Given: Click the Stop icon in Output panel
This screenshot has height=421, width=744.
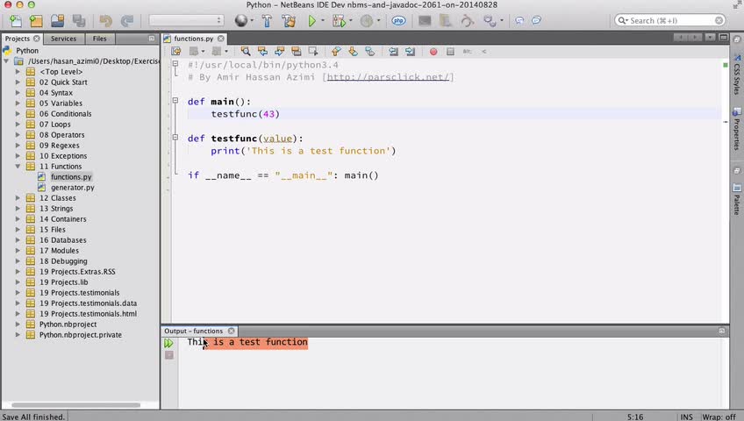Looking at the screenshot, I should [x=169, y=355].
